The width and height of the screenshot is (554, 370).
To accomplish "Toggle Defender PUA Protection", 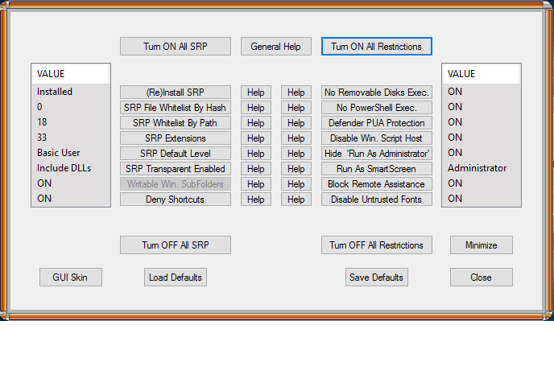I will pyautogui.click(x=377, y=123).
